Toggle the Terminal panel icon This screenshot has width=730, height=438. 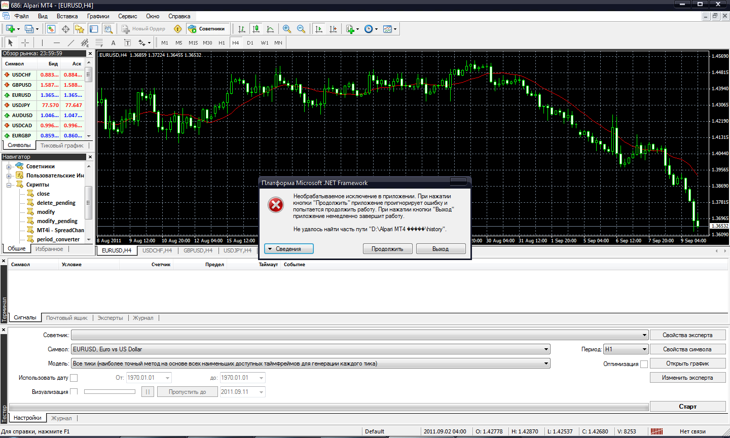pos(94,29)
